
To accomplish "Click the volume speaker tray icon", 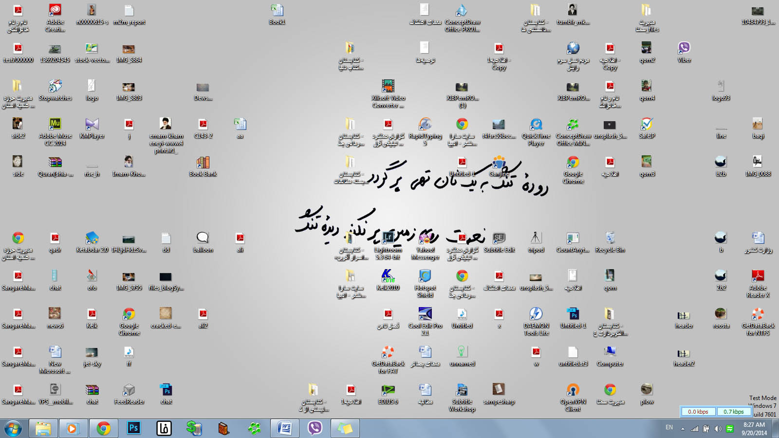I will [x=718, y=429].
